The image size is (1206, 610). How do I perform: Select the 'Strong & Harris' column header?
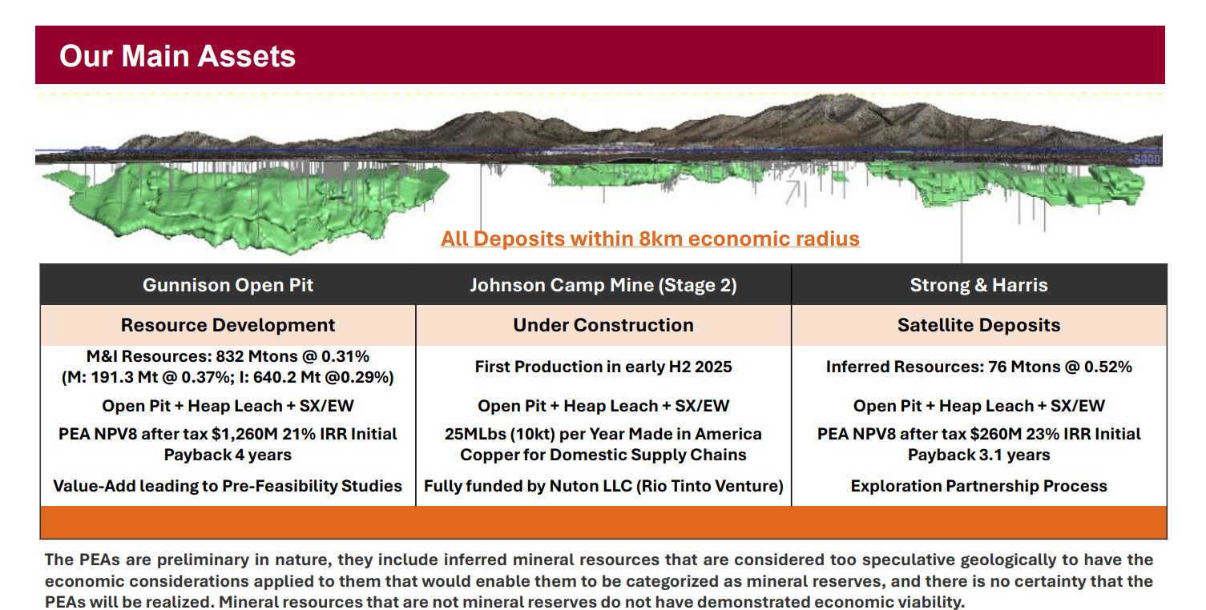click(978, 285)
